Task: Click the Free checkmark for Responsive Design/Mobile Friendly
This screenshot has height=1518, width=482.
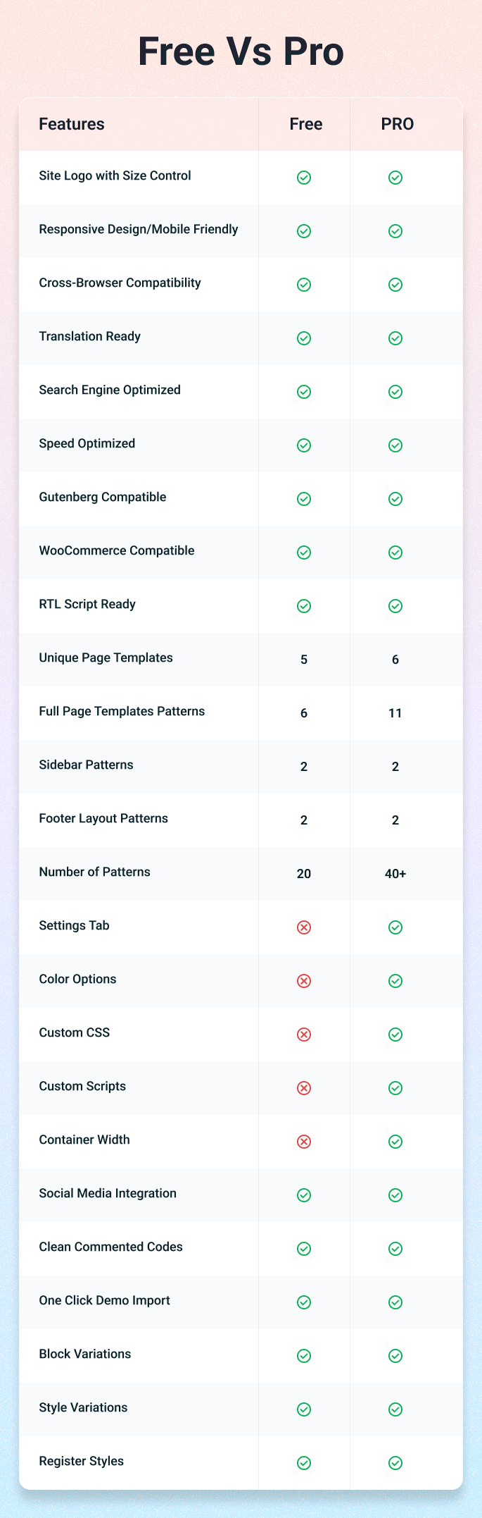Action: [x=304, y=231]
